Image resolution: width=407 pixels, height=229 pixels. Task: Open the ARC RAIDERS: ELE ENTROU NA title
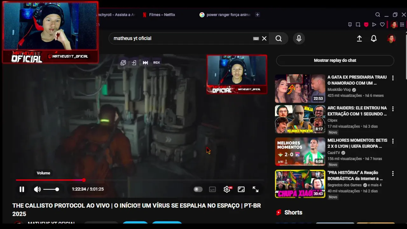point(357,111)
